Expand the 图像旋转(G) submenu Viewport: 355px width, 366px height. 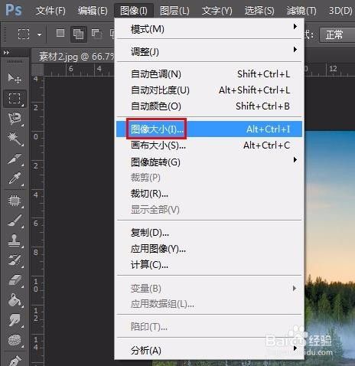pos(209,162)
